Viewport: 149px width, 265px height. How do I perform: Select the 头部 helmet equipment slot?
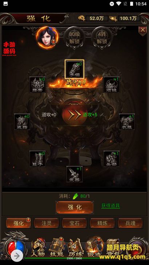(112, 159)
